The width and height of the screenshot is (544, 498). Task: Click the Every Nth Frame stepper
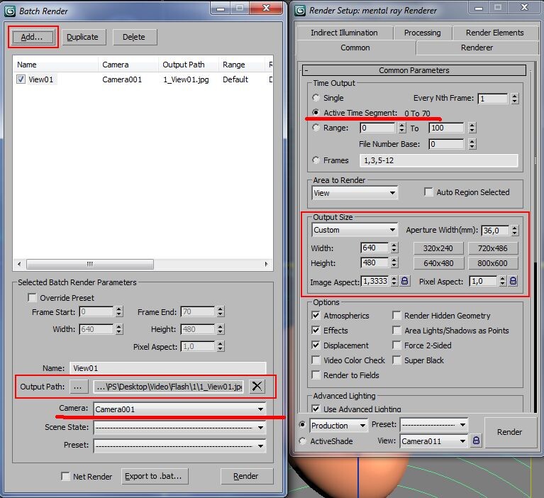(x=515, y=98)
